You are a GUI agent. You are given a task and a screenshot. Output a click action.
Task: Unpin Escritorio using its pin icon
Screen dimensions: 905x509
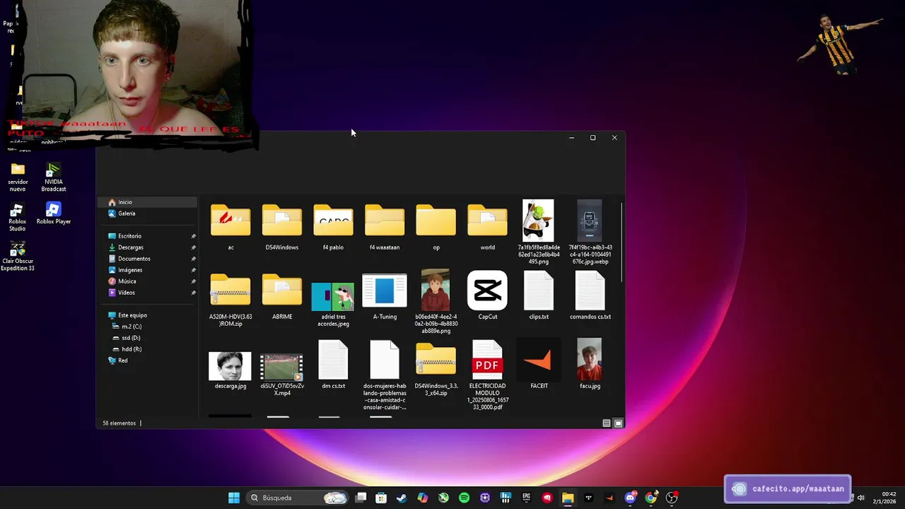pos(193,236)
